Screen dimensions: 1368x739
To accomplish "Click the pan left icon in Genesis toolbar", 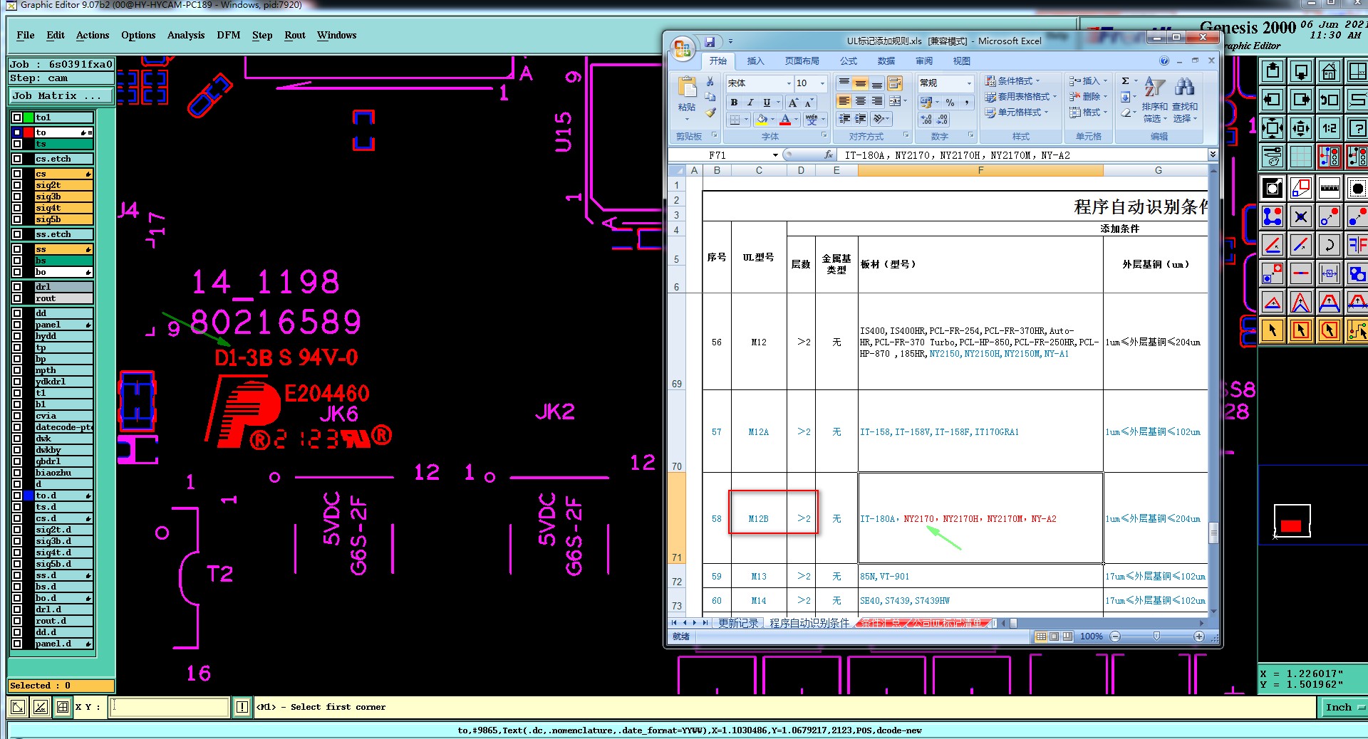I will coord(1273,100).
